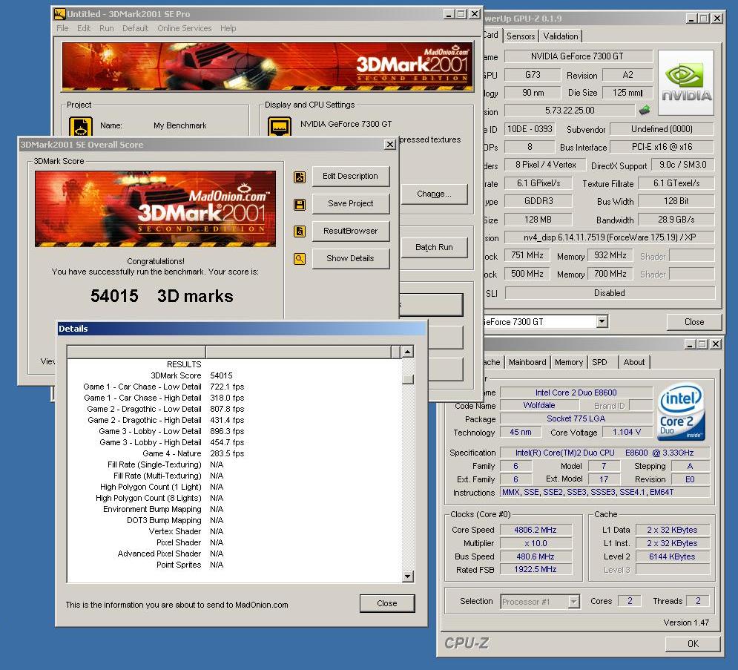Click OK in the CPU-Z window
The image size is (738, 670).
[693, 643]
